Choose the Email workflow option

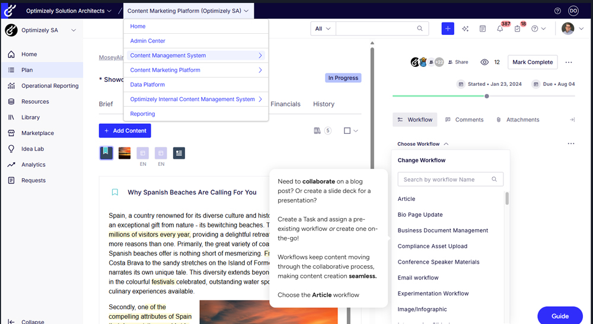pos(418,278)
